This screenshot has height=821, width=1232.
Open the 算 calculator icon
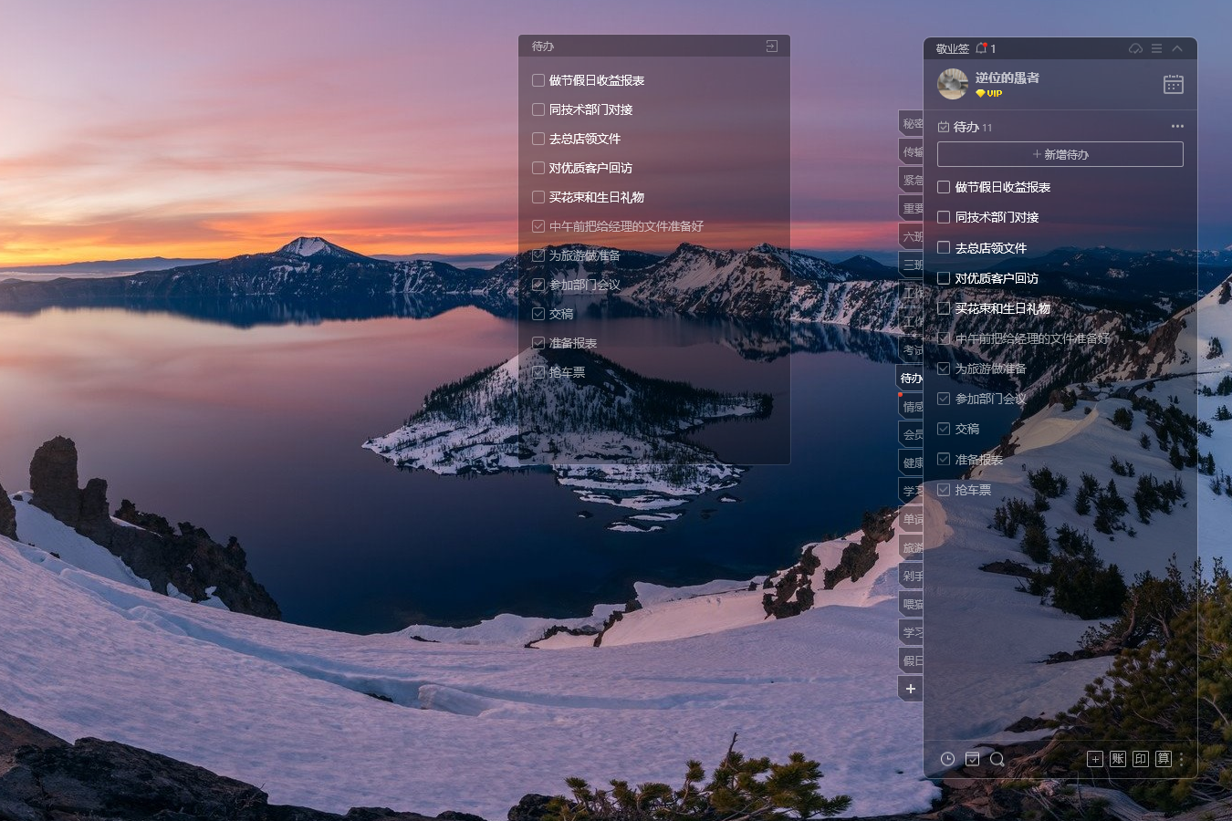click(1164, 759)
